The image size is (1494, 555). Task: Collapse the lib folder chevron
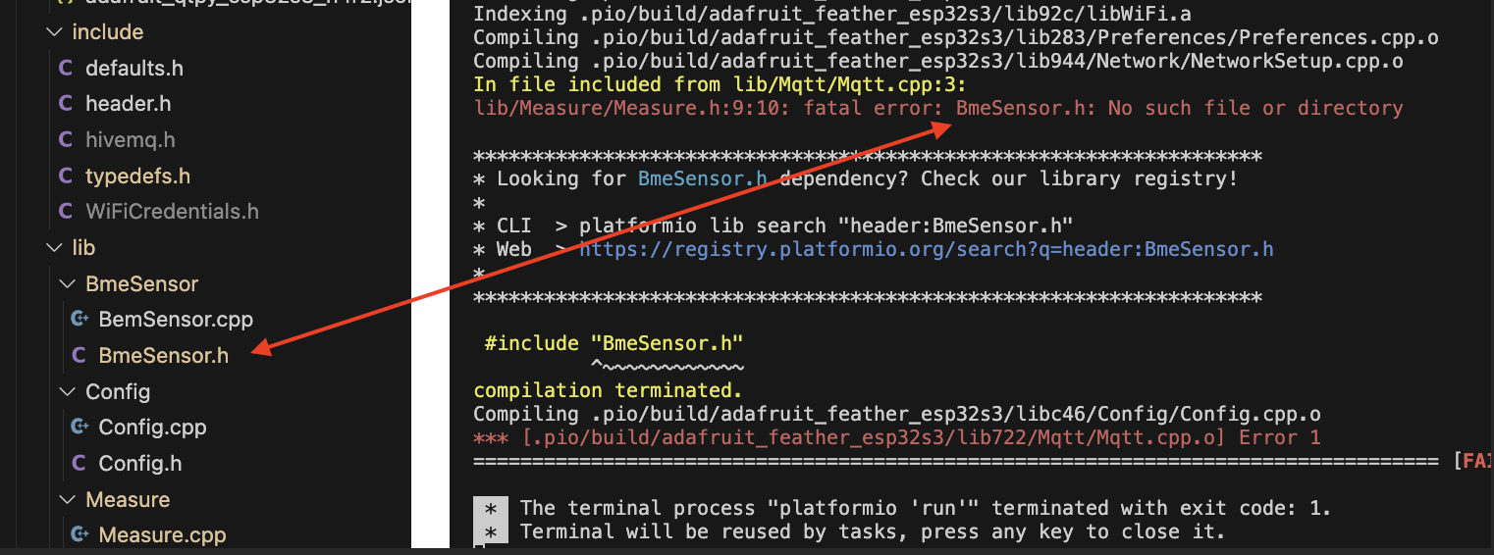pyautogui.click(x=53, y=248)
